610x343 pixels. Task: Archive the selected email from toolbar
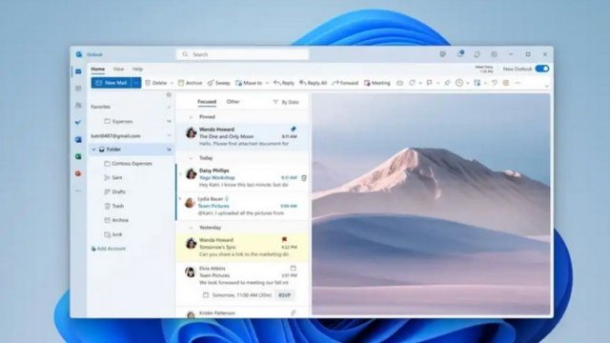click(191, 83)
